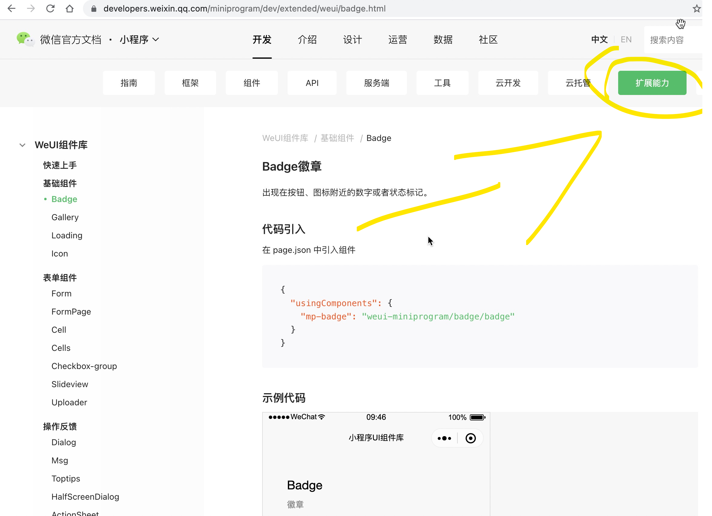Switch the language to 中文
This screenshot has height=516, width=712.
[x=599, y=40]
